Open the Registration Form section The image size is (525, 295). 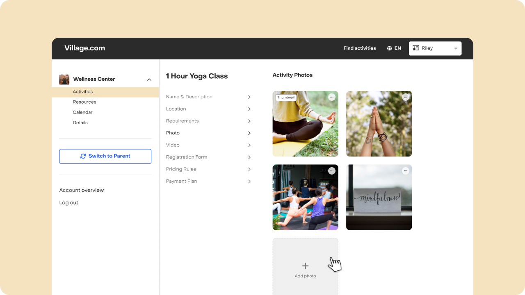point(209,157)
